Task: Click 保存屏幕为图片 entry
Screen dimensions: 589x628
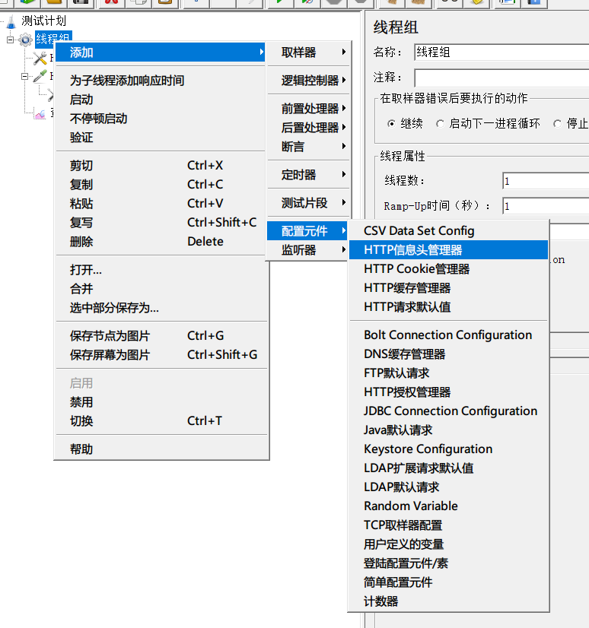Action: [x=161, y=355]
